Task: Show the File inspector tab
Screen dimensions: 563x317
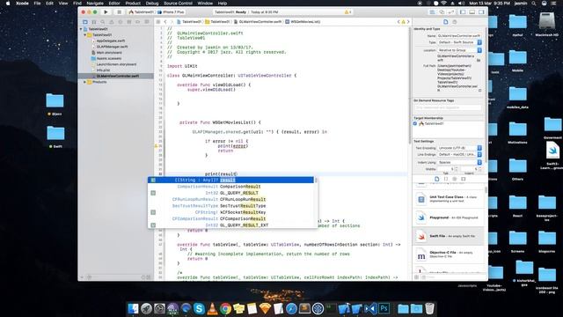Action: 446,22
